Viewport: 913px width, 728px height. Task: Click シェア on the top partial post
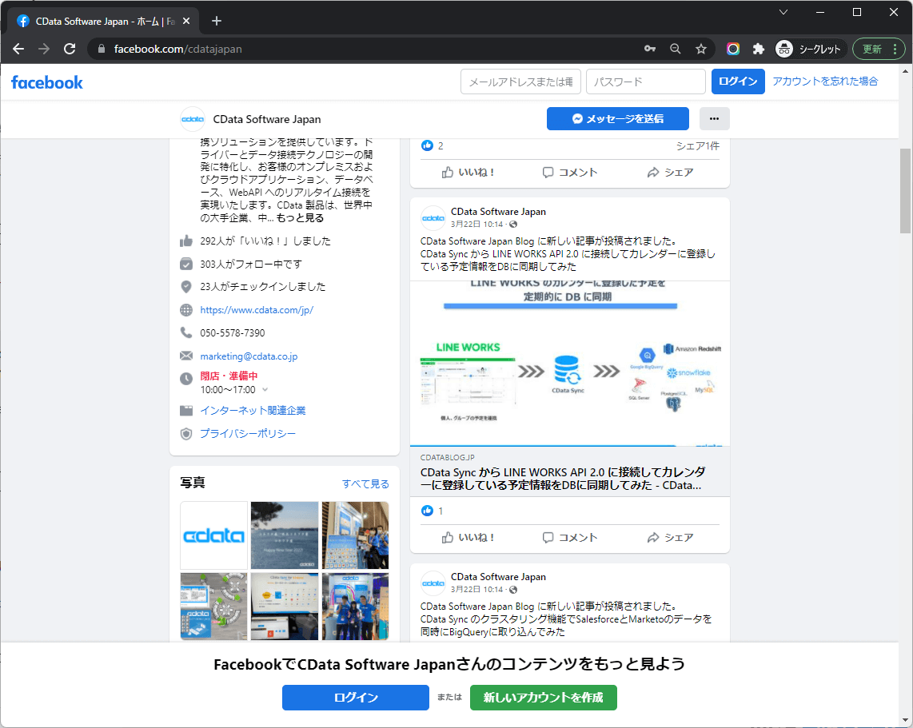coord(670,173)
